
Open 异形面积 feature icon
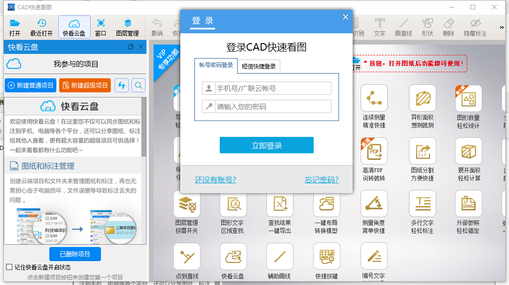[422, 98]
